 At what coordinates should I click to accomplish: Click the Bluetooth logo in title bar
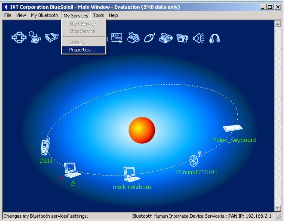point(6,7)
